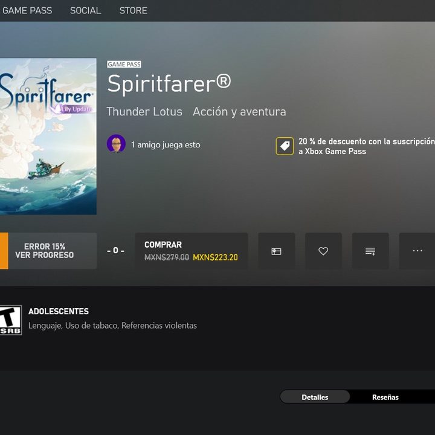The height and width of the screenshot is (435, 435).
Task: Open the SOCIAL menu tab
Action: (85, 10)
